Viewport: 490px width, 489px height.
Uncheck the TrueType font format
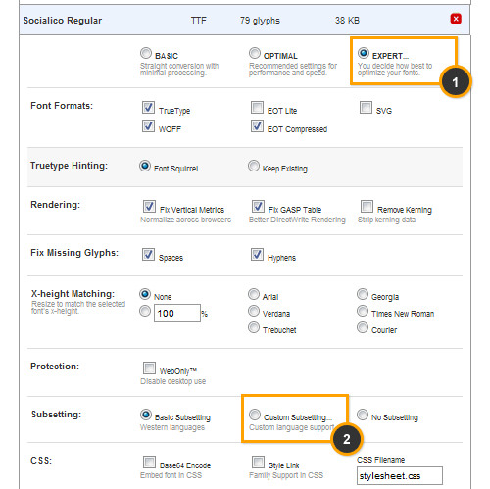click(x=148, y=107)
